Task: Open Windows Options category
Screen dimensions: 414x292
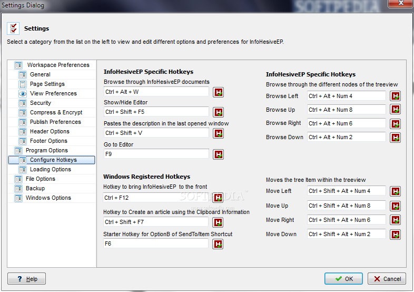Action: [48, 198]
